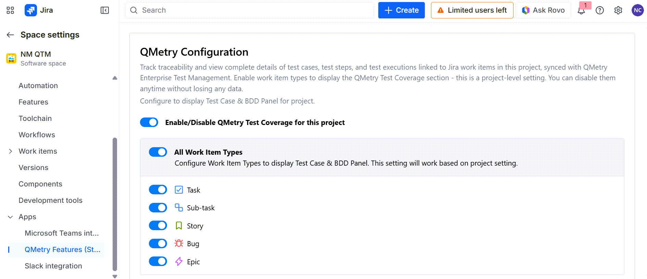
Task: Open Toolchain settings
Action: click(35, 118)
